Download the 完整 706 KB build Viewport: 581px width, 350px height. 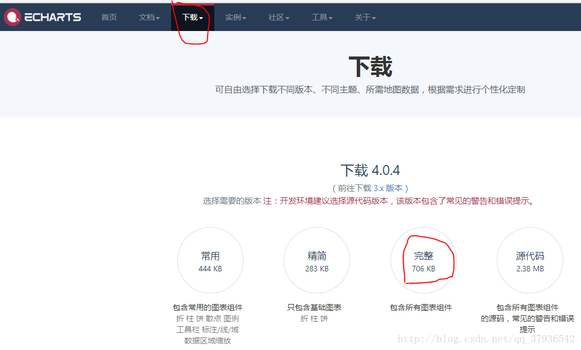(x=424, y=260)
